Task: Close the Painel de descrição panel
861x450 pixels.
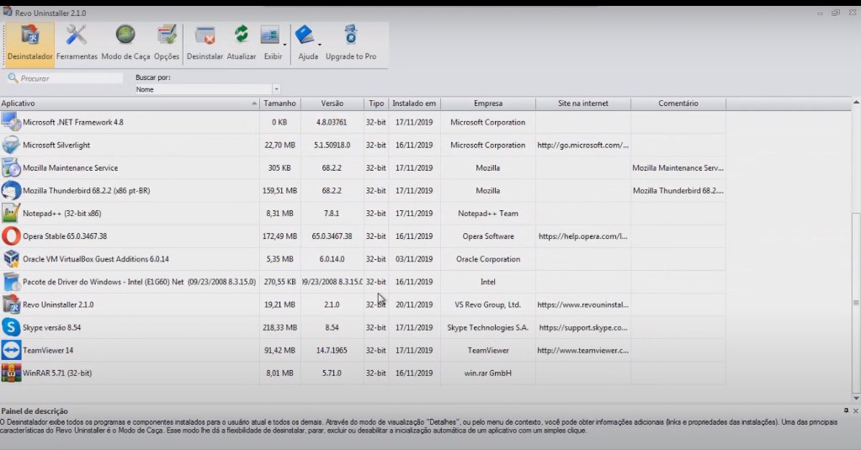Action: (855, 410)
